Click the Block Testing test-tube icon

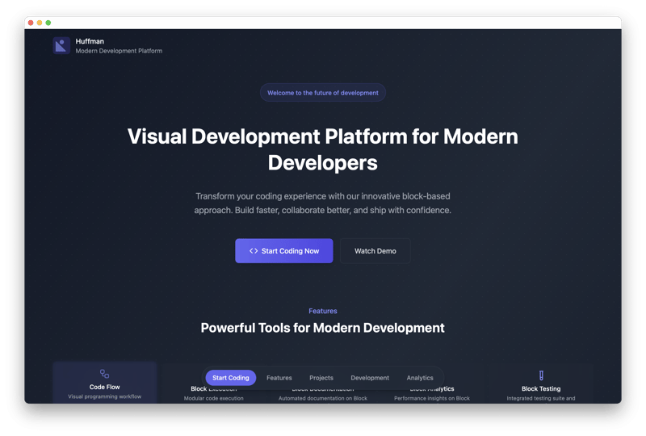click(x=541, y=375)
